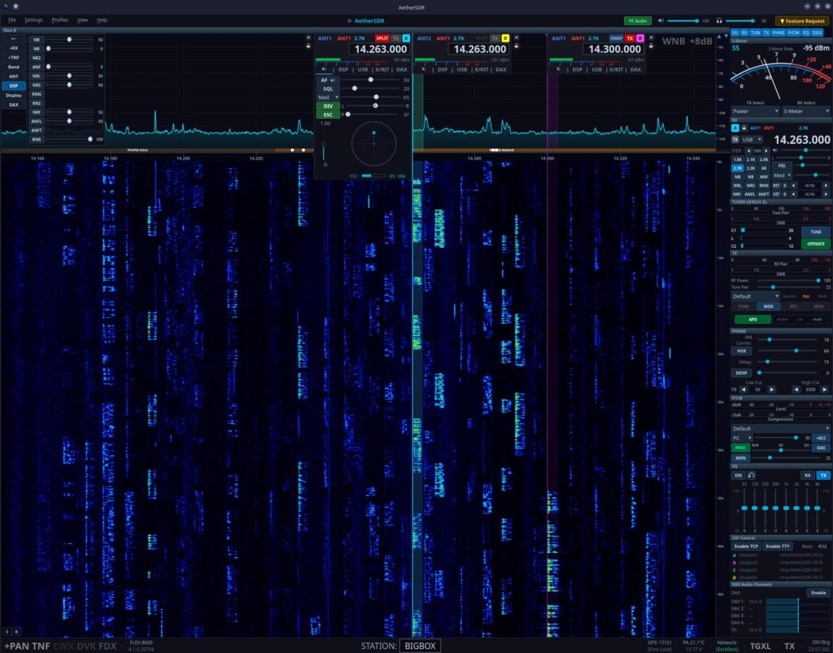Increase tuning STEP with right arrow

766,150
